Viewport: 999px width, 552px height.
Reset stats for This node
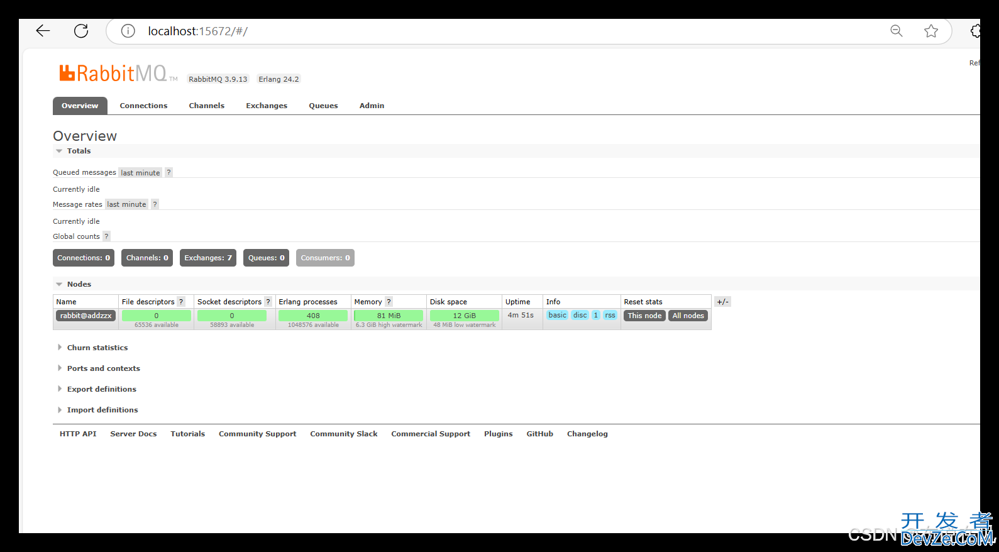(x=644, y=316)
